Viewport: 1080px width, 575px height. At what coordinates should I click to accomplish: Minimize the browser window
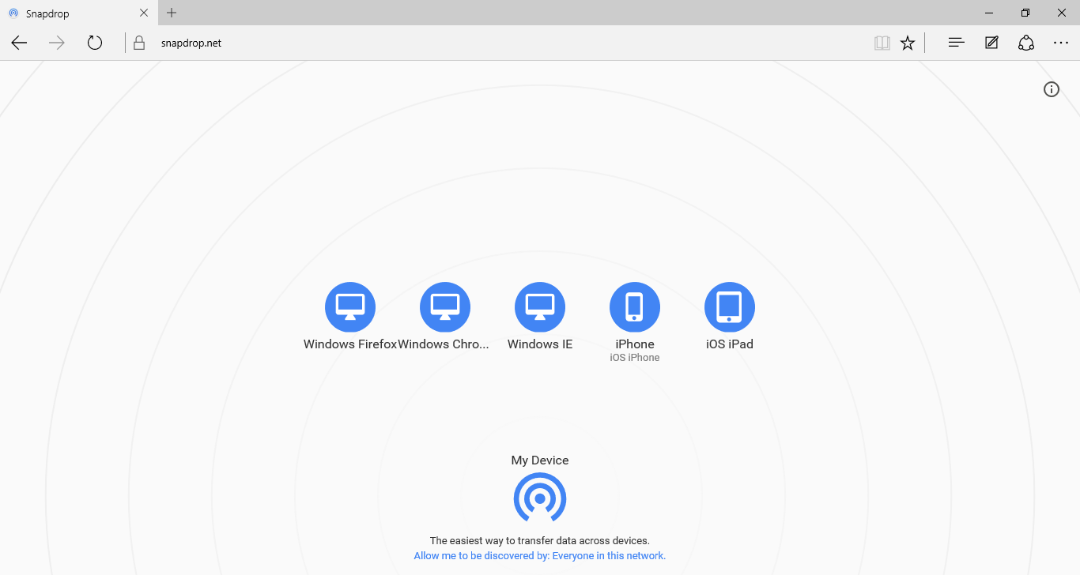(x=989, y=13)
